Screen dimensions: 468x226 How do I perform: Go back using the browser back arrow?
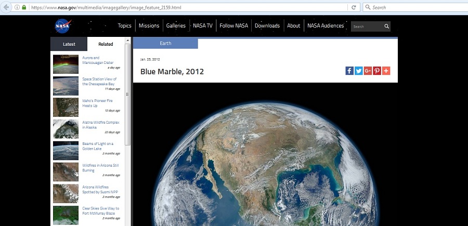(x=6, y=7)
